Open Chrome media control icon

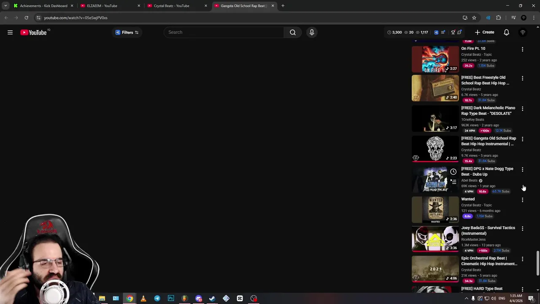[513, 18]
